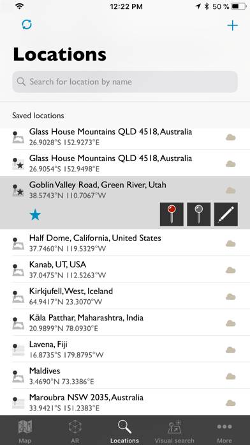Image resolution: width=250 pixels, height=445 pixels.
Task: Collapse the Goblin Valley Road, Green River row
Action: click(x=125, y=190)
